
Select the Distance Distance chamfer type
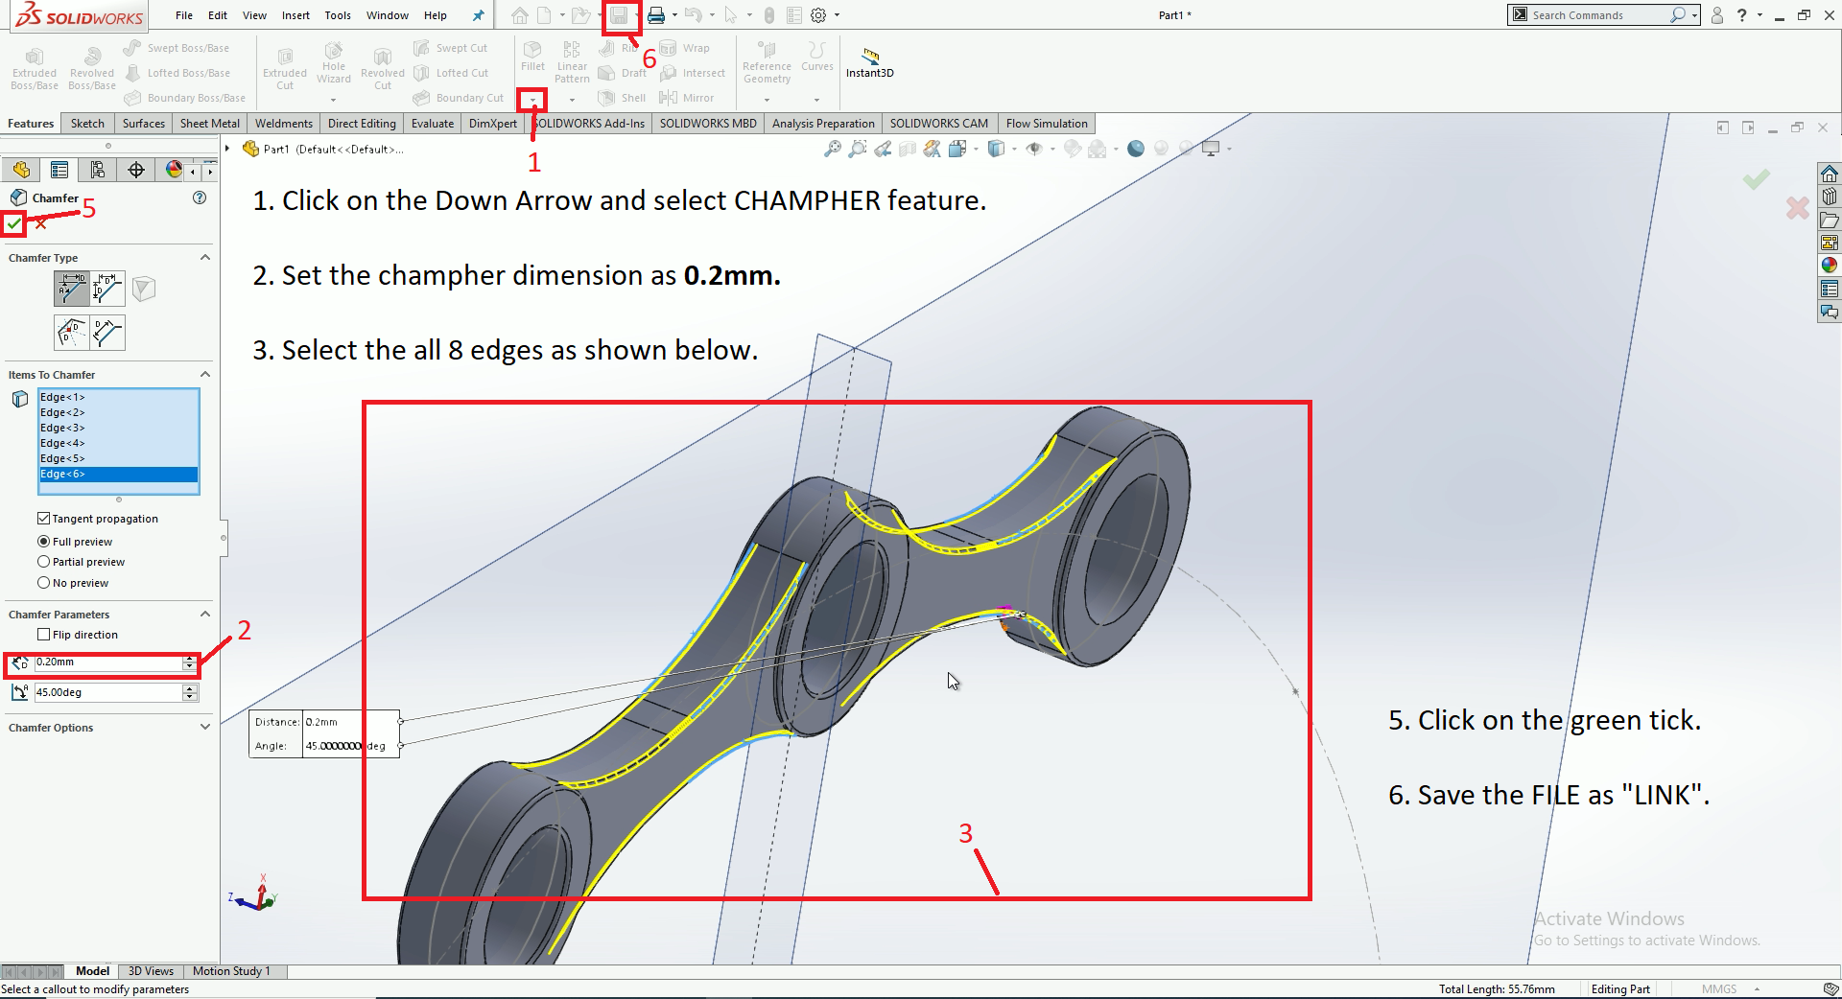(107, 289)
